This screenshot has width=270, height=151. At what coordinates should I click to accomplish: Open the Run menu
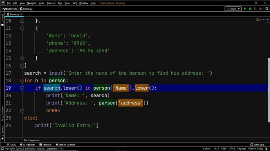60,3
